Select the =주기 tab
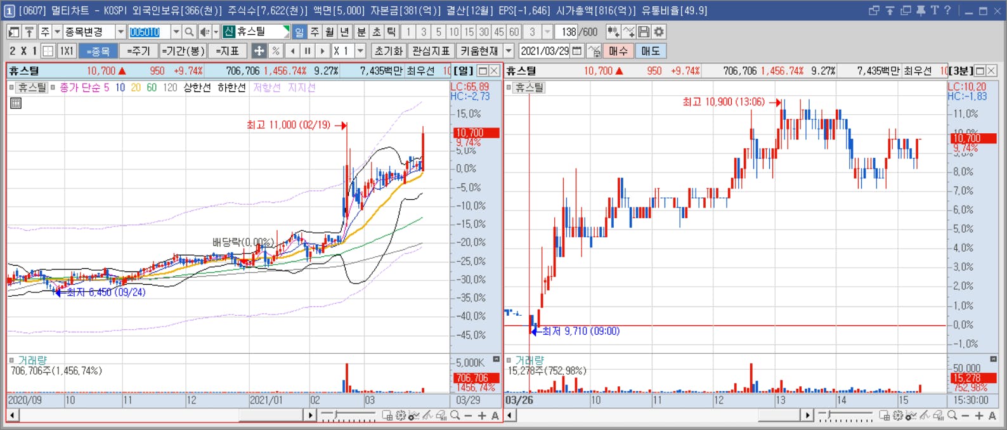This screenshot has height=430, width=1007. [x=138, y=51]
